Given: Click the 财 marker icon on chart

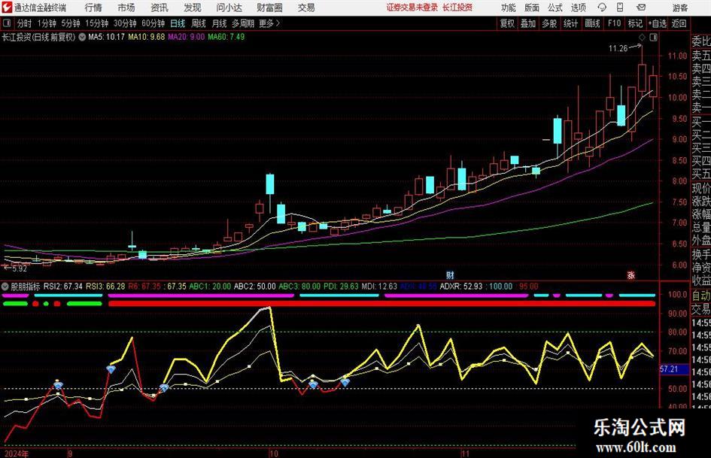Looking at the screenshot, I should [x=450, y=274].
